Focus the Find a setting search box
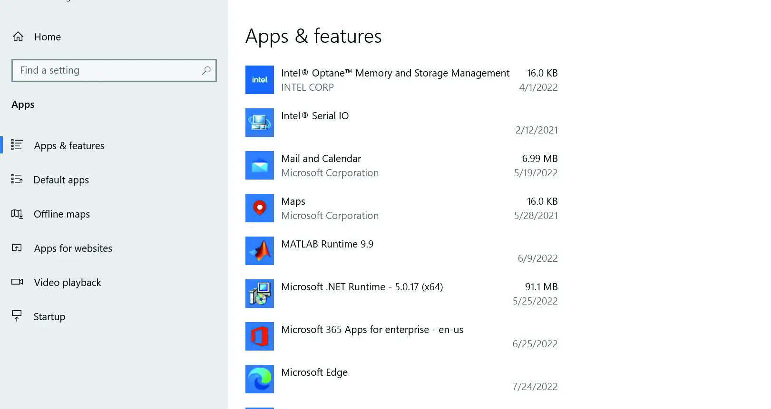Image resolution: width=771 pixels, height=409 pixels. (107, 70)
